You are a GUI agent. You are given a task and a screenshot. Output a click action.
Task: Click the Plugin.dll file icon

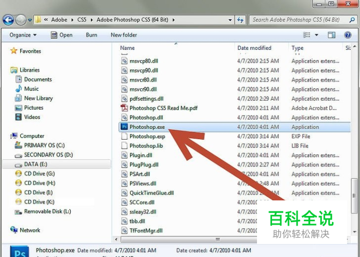124,155
